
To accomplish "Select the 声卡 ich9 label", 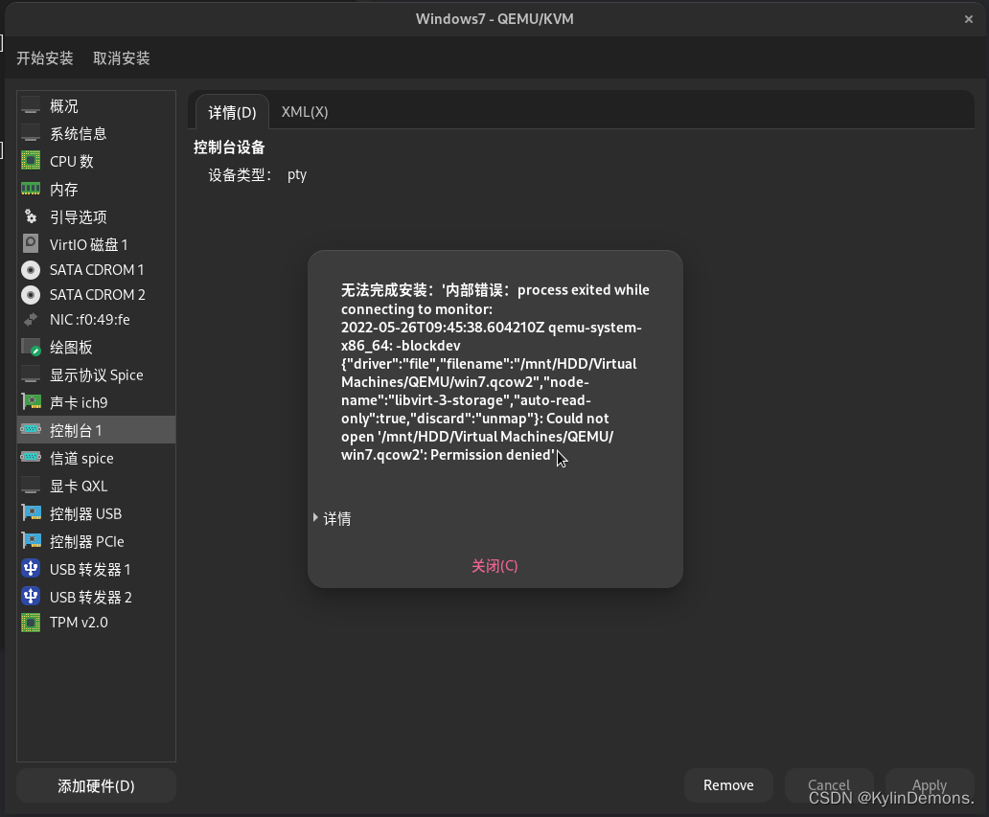I will point(79,402).
